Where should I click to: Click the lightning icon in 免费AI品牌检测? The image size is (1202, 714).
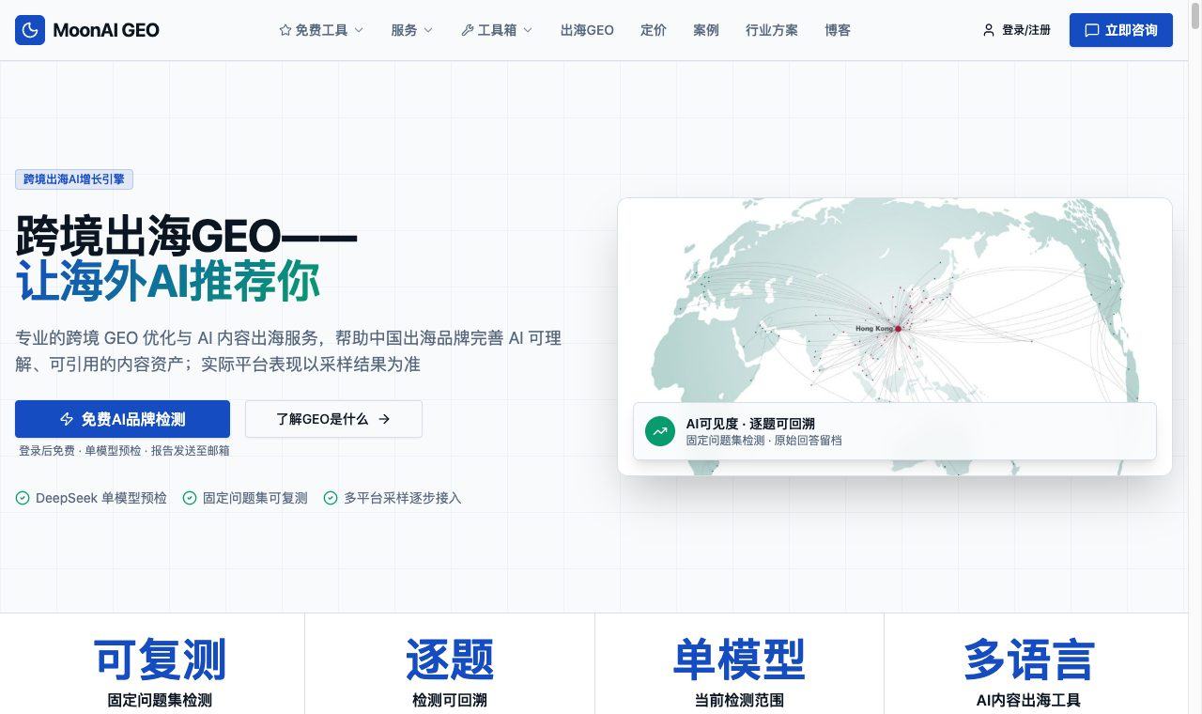(67, 419)
